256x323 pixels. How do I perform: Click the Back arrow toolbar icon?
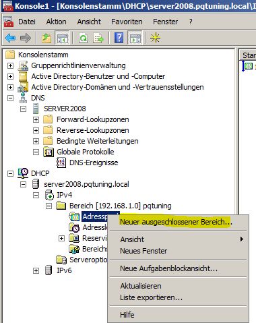(10, 38)
